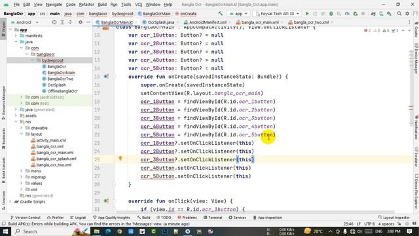Toggle the Notifications right-side panel

coord(416,128)
